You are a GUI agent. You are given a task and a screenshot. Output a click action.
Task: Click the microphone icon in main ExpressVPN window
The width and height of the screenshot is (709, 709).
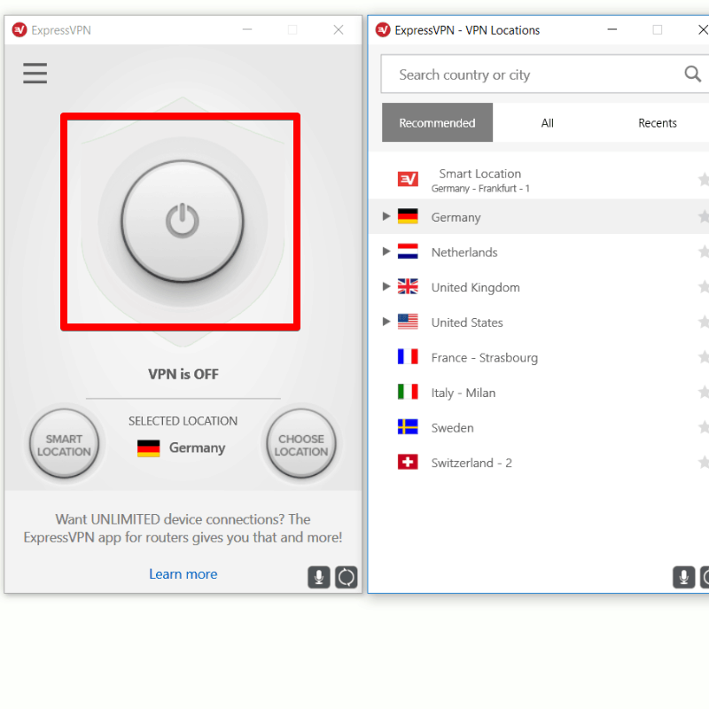coord(319,578)
